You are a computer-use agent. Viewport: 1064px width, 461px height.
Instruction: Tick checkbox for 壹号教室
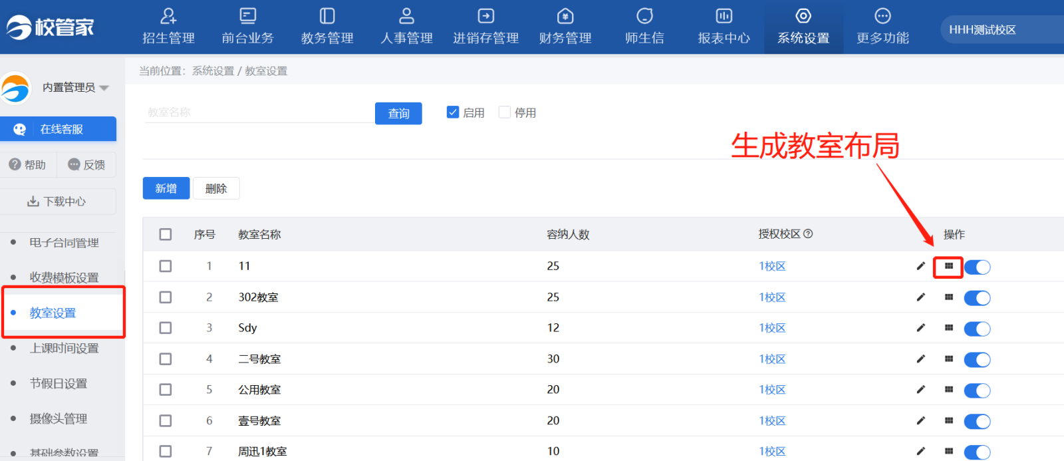[x=166, y=421]
